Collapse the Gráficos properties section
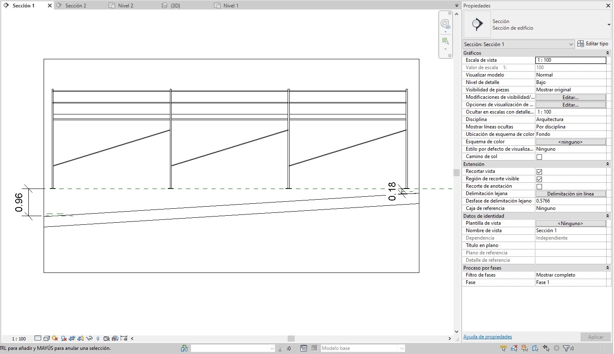This screenshot has width=614, height=354. pos(607,53)
